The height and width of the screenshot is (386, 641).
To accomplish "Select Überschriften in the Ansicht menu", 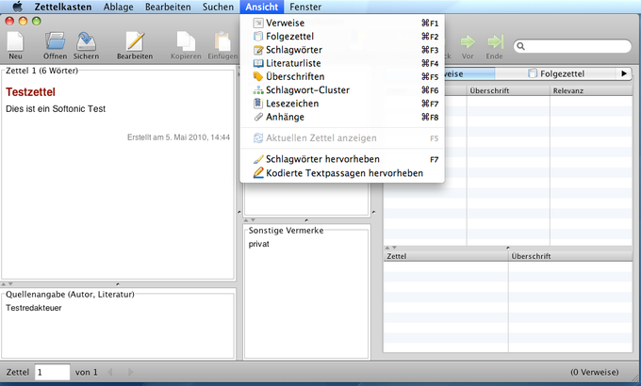I will pyautogui.click(x=342, y=77).
